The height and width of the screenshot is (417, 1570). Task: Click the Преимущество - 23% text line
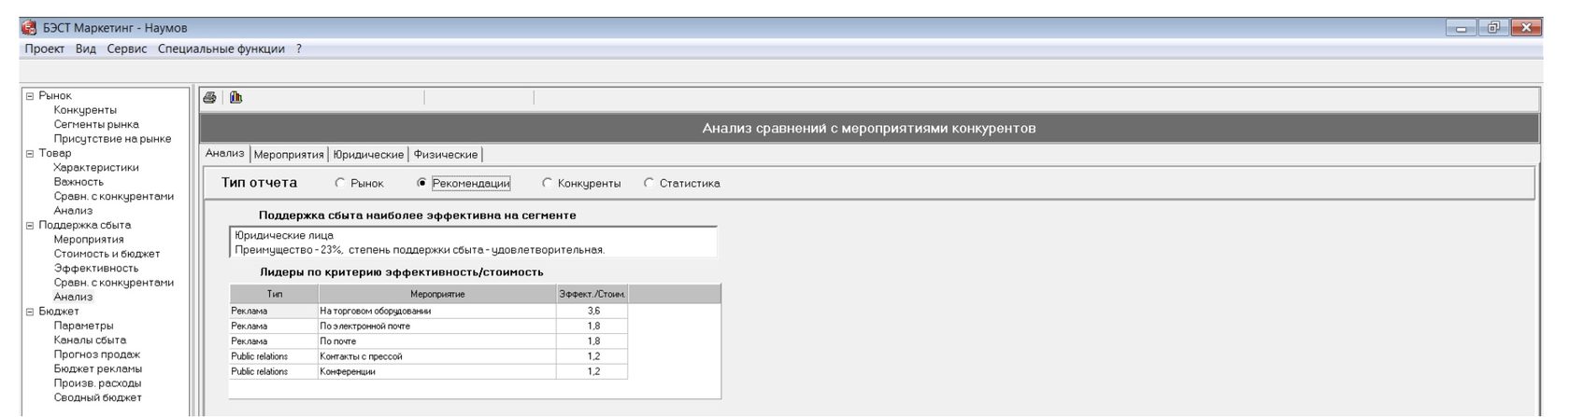pyautogui.click(x=420, y=250)
